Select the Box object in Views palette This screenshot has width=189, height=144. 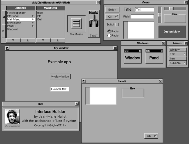(x=175, y=18)
